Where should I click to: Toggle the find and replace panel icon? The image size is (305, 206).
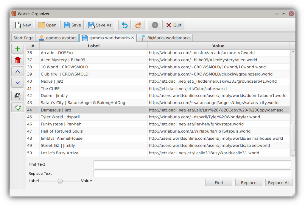[x=18, y=96]
